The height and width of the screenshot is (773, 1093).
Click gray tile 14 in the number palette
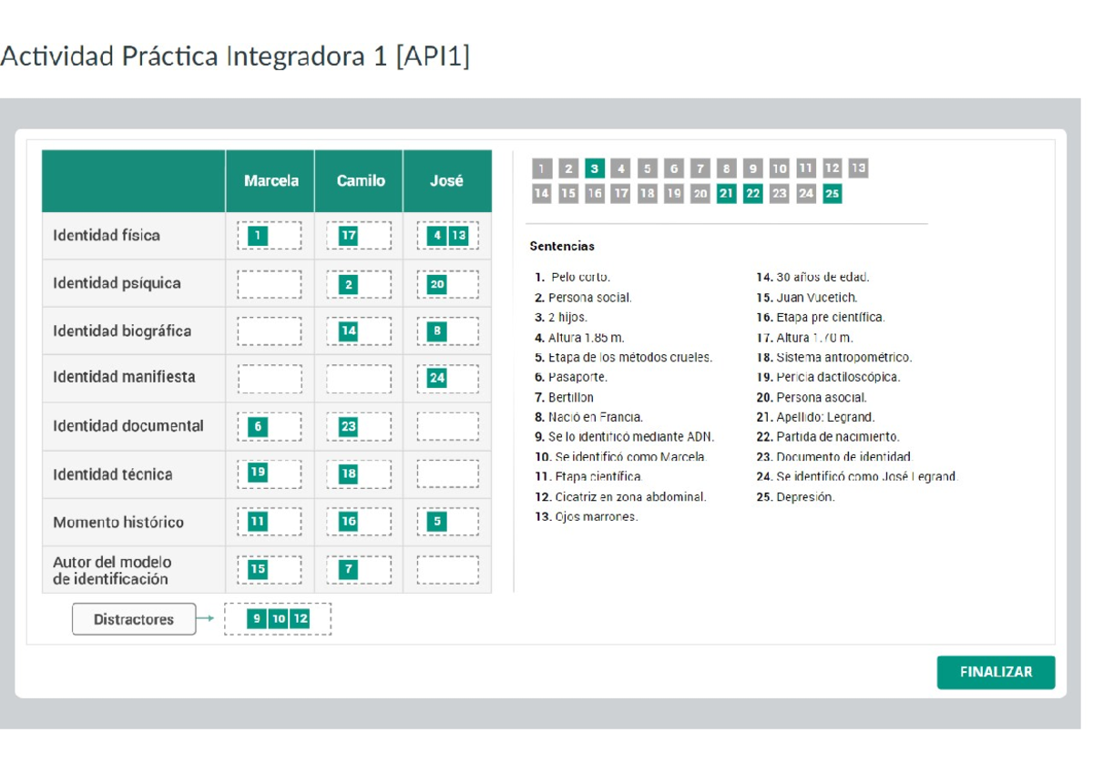541,193
